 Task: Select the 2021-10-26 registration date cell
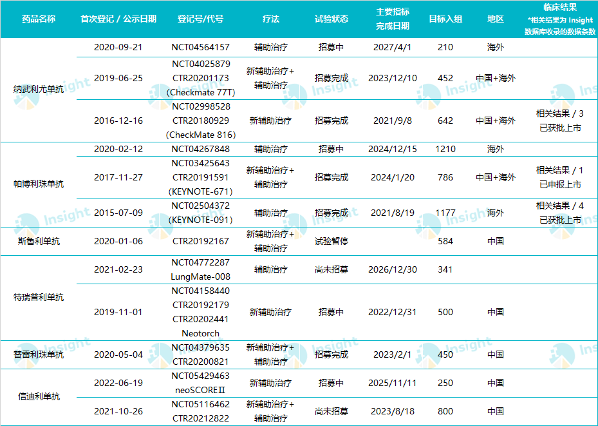[118, 411]
